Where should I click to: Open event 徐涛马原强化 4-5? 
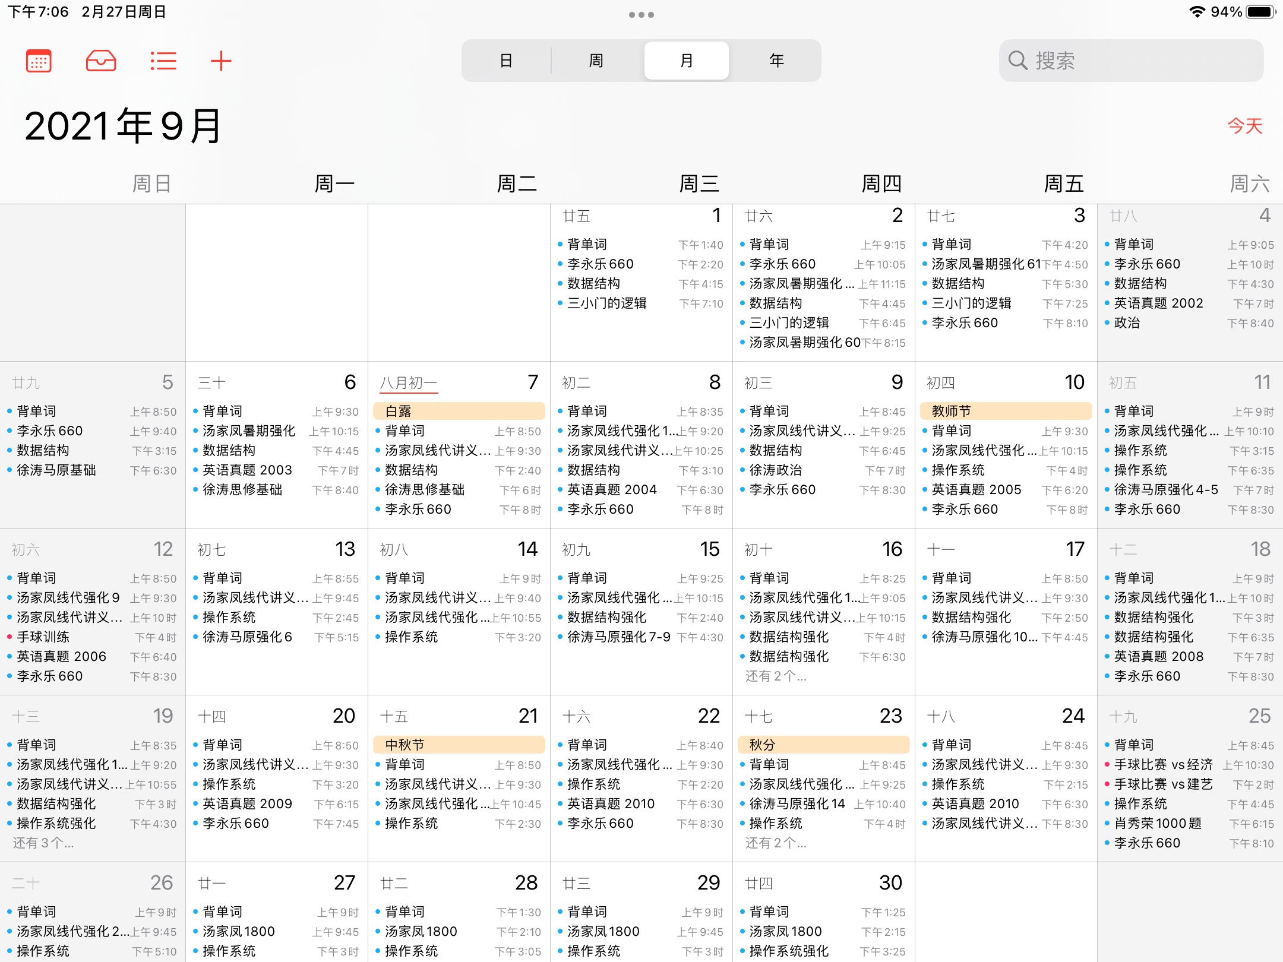point(1190,490)
